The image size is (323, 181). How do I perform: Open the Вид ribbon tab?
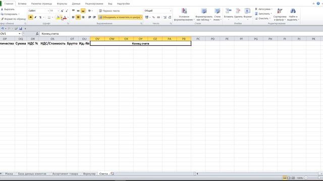point(110,4)
